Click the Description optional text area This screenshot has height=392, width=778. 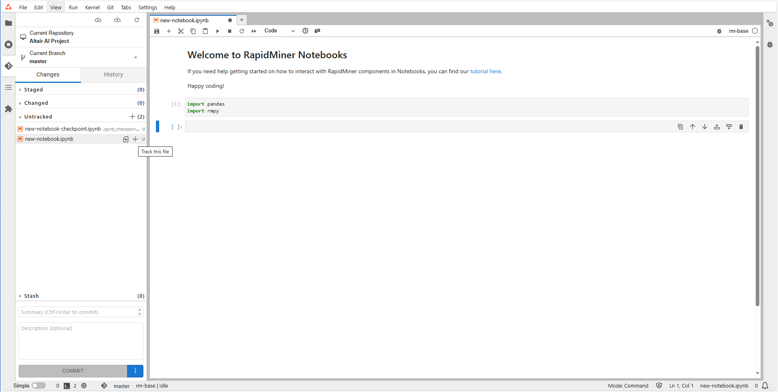pyautogui.click(x=81, y=341)
